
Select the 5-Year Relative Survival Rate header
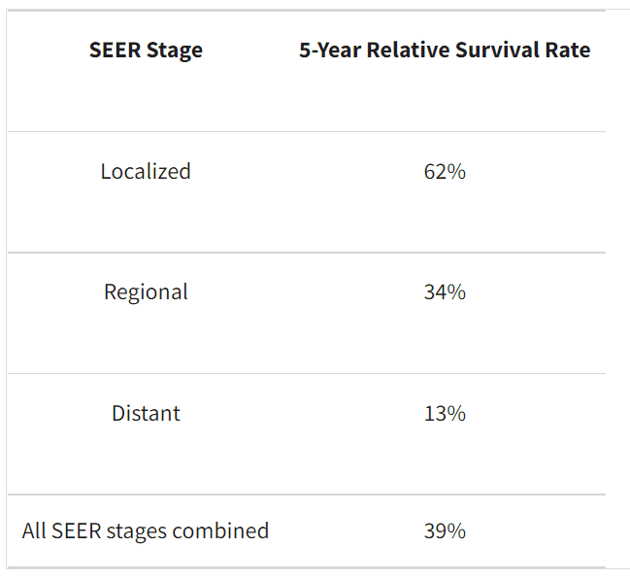pyautogui.click(x=445, y=51)
